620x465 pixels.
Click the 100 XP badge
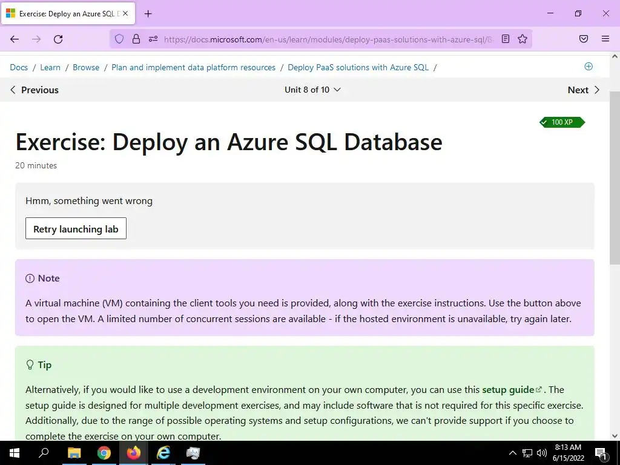[562, 122]
